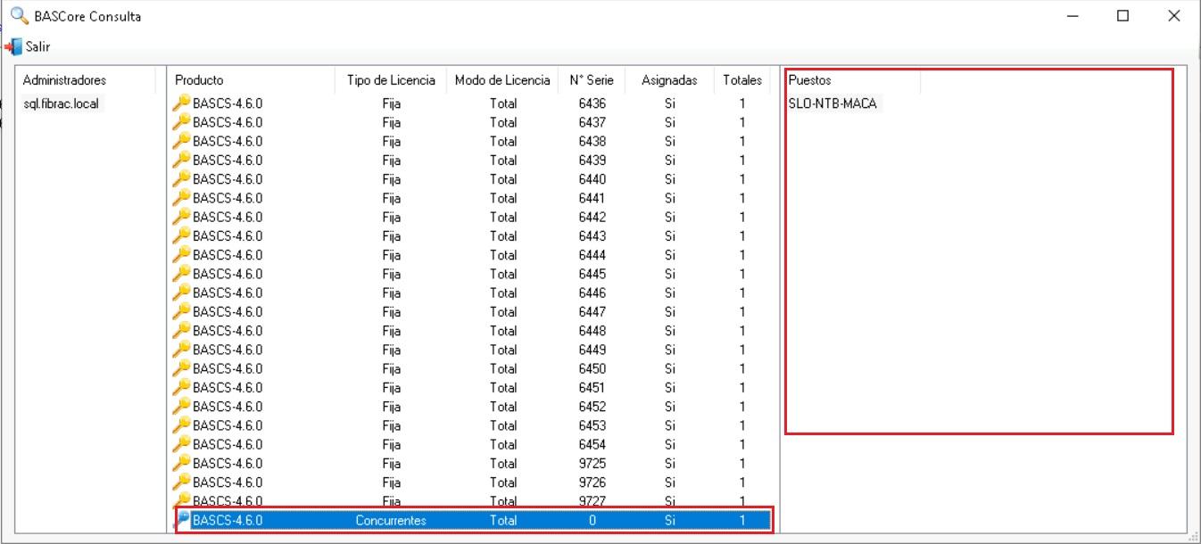Click key icon of license serial 9725

click(x=181, y=463)
